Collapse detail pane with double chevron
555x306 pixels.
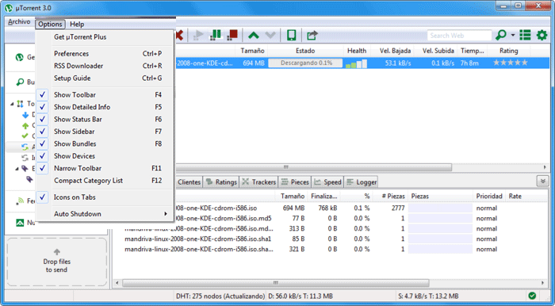pyautogui.click(x=542, y=181)
